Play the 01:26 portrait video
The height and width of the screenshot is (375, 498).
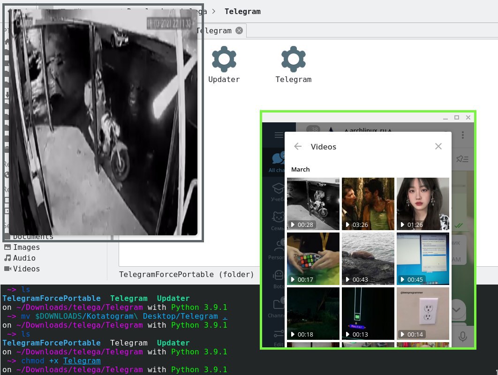pyautogui.click(x=423, y=204)
